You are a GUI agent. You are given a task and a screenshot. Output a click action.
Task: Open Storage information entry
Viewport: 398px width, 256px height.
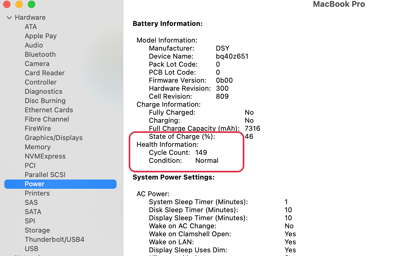(37, 230)
